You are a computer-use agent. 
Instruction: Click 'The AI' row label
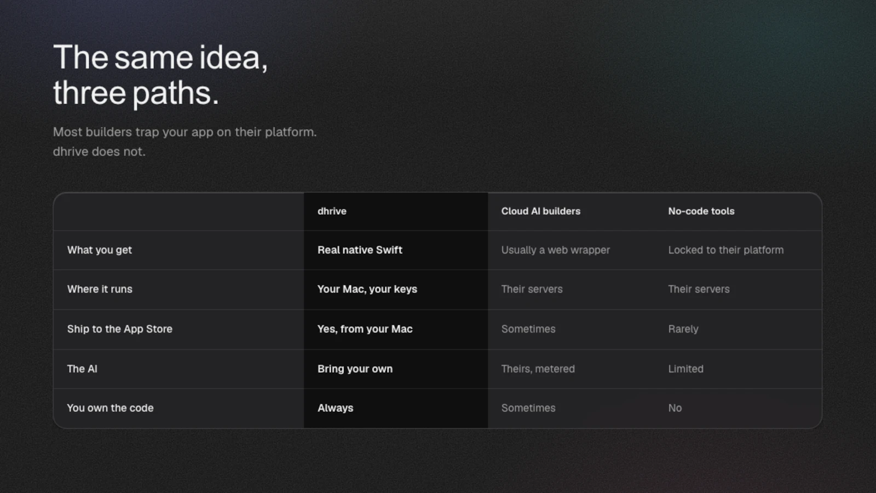click(82, 369)
